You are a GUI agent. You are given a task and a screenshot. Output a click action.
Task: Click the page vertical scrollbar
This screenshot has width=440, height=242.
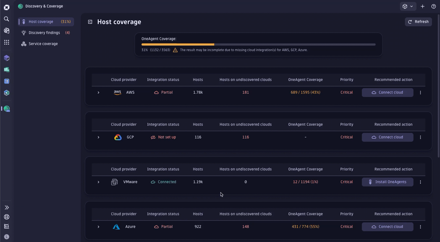point(439,86)
